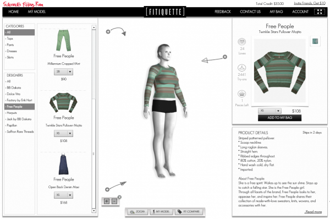
Task: Select the teal color swatch thumbnail
Action: [315, 41]
